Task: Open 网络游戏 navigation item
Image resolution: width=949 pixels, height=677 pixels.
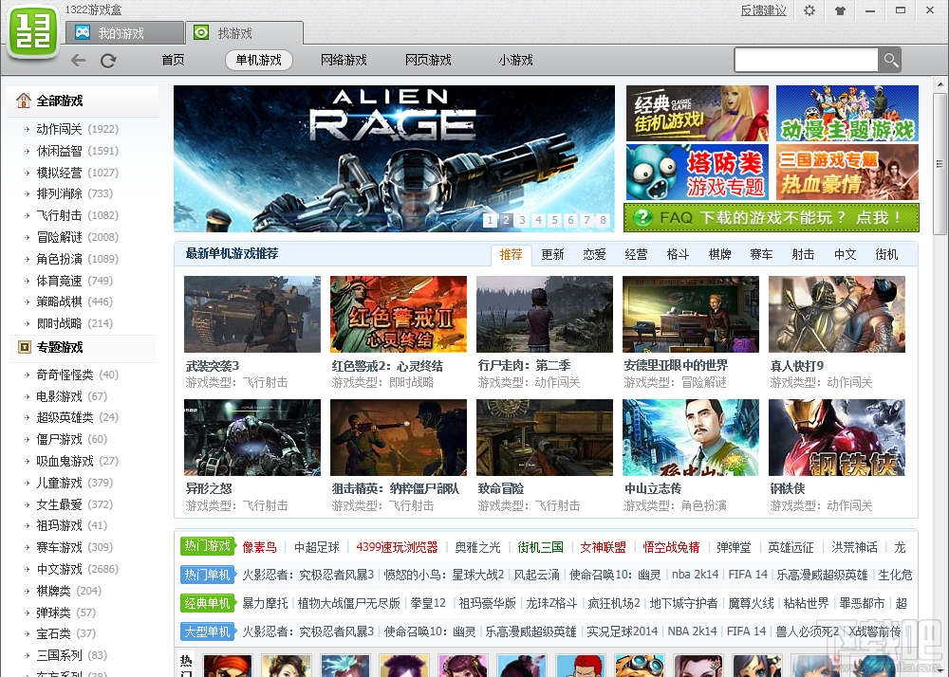Action: tap(344, 60)
